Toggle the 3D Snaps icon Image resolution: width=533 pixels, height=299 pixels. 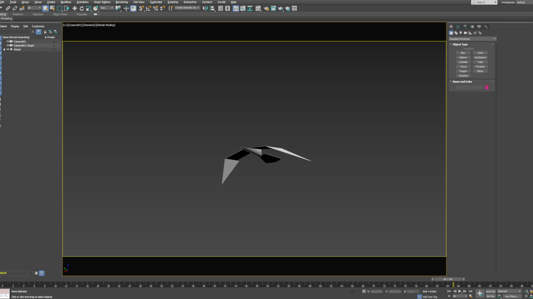[141, 8]
